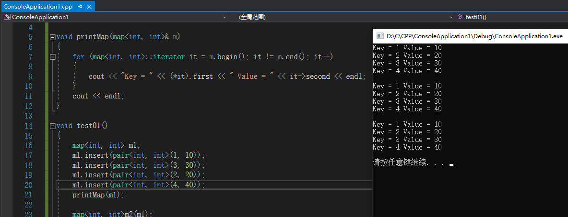This screenshot has width=568, height=217.
Task: Collapse the printMap function at line 5
Action: coord(52,37)
